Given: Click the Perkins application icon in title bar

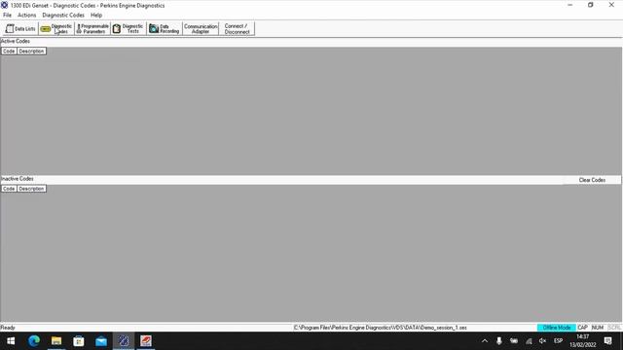Looking at the screenshot, I should [4, 5].
